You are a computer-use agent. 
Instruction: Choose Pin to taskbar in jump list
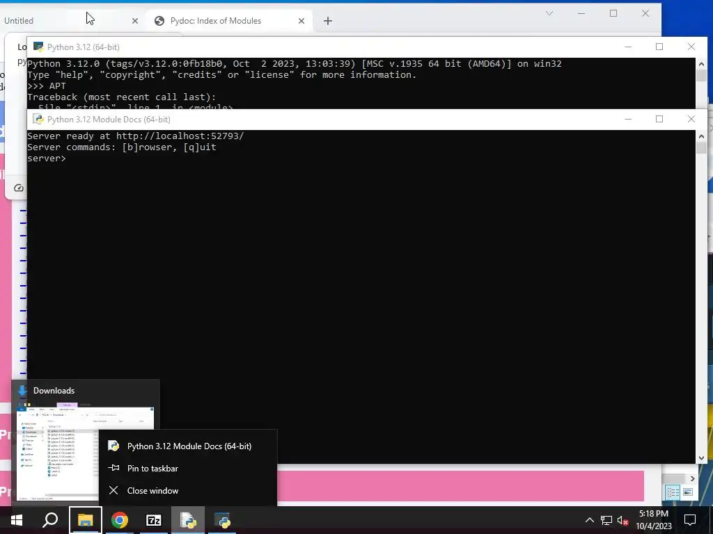coord(188,468)
